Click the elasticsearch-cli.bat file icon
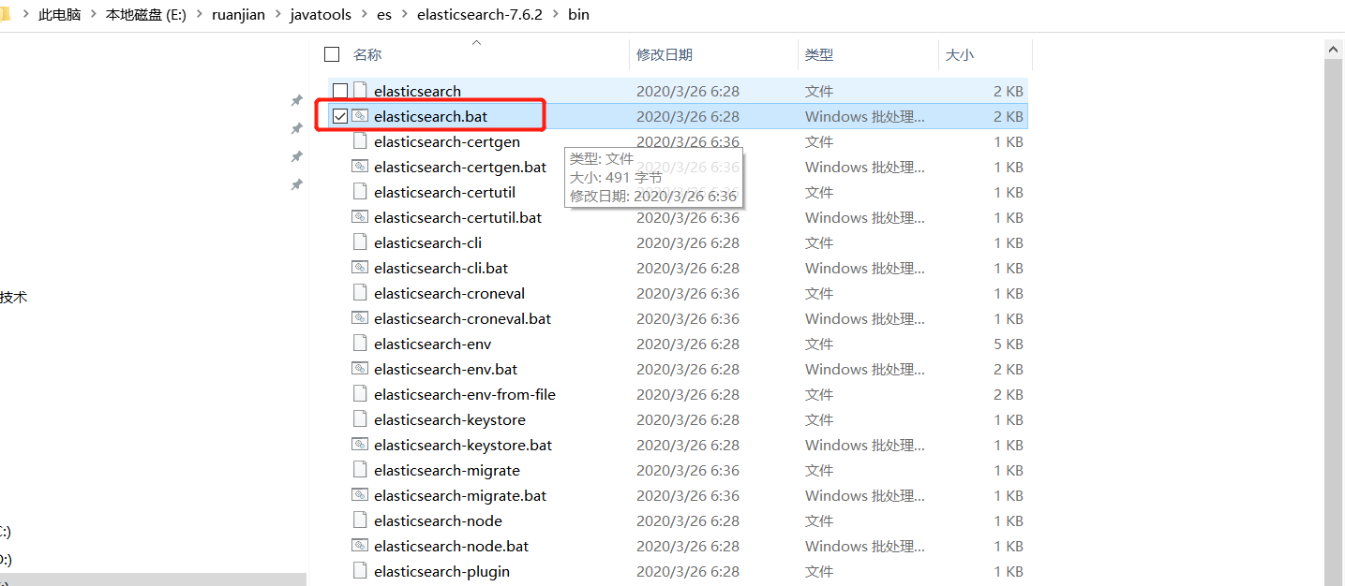 (360, 268)
